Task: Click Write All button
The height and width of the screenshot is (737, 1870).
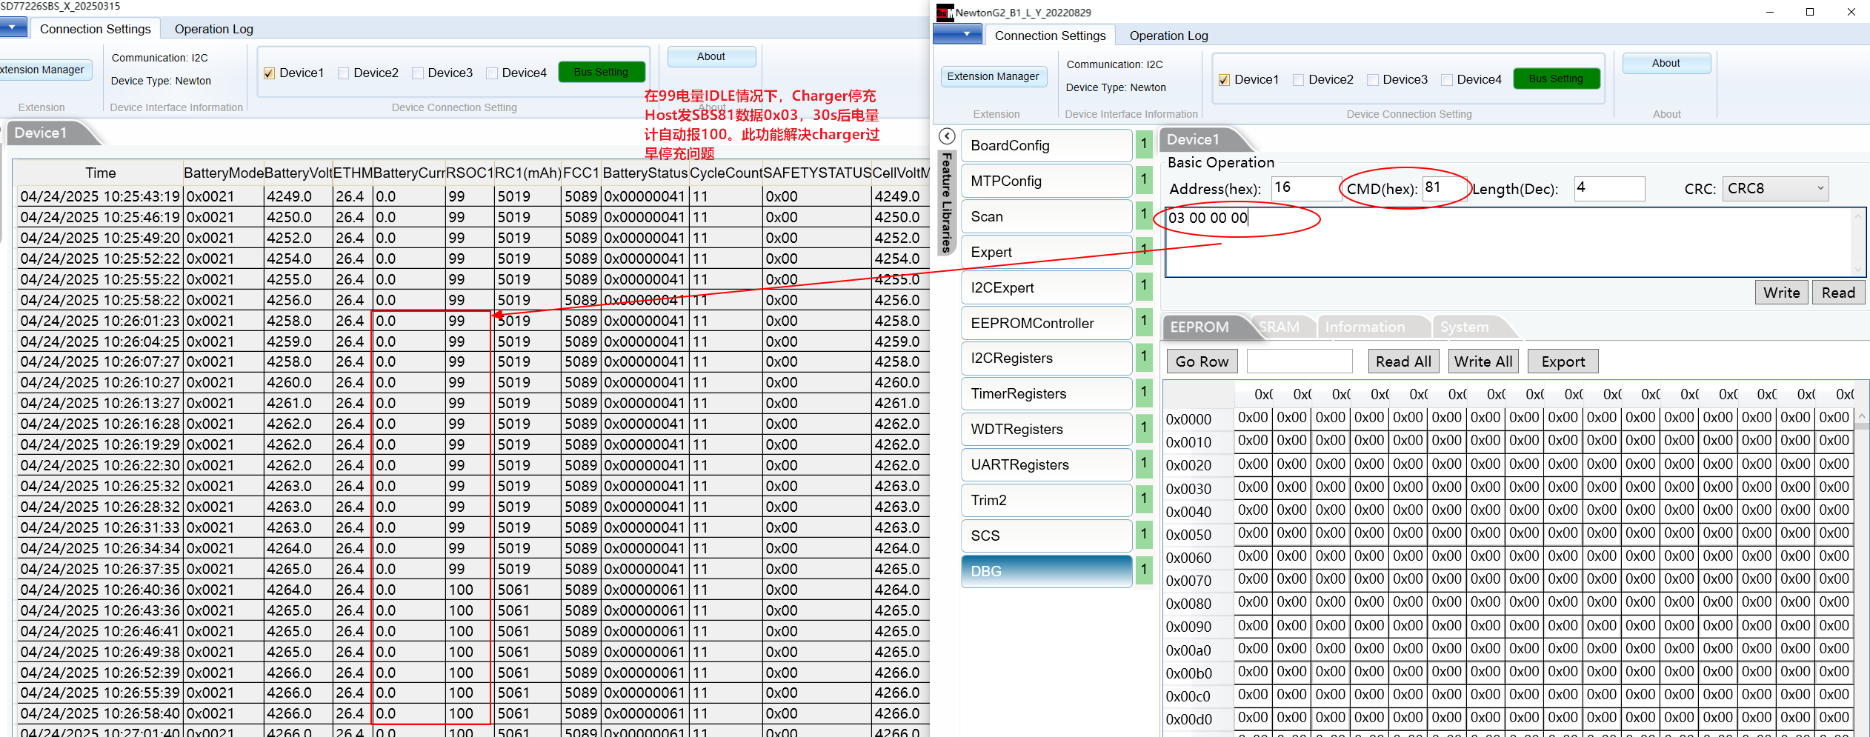Action: (1483, 361)
